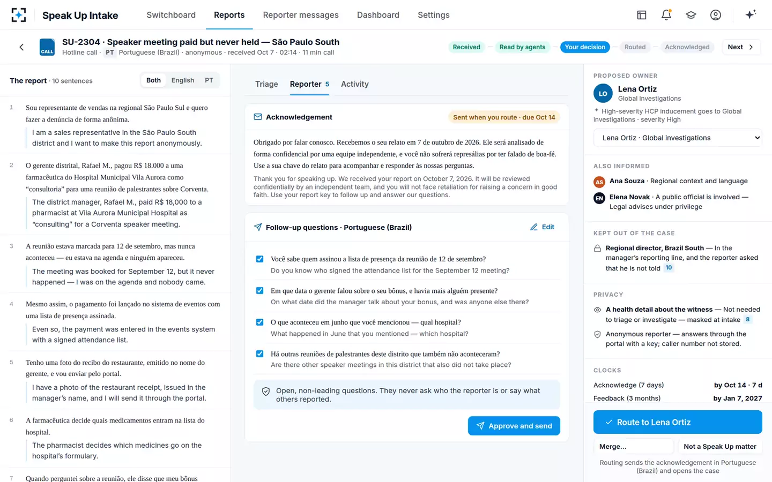Open the Lena Ortiz owner dropdown

click(678, 138)
